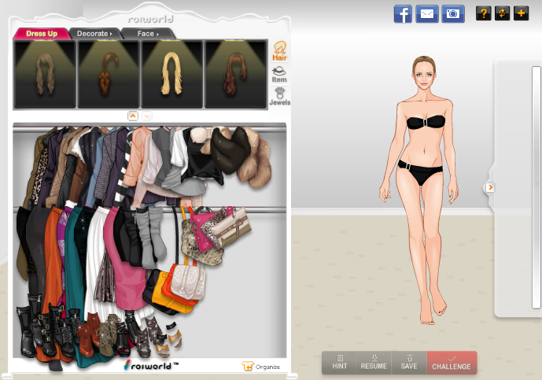The width and height of the screenshot is (542, 380).
Task: Select the Hair category icon
Action: 279,52
